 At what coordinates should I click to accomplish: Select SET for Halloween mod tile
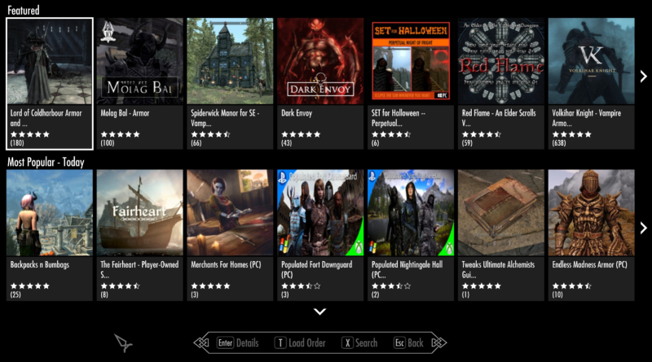coord(411,84)
